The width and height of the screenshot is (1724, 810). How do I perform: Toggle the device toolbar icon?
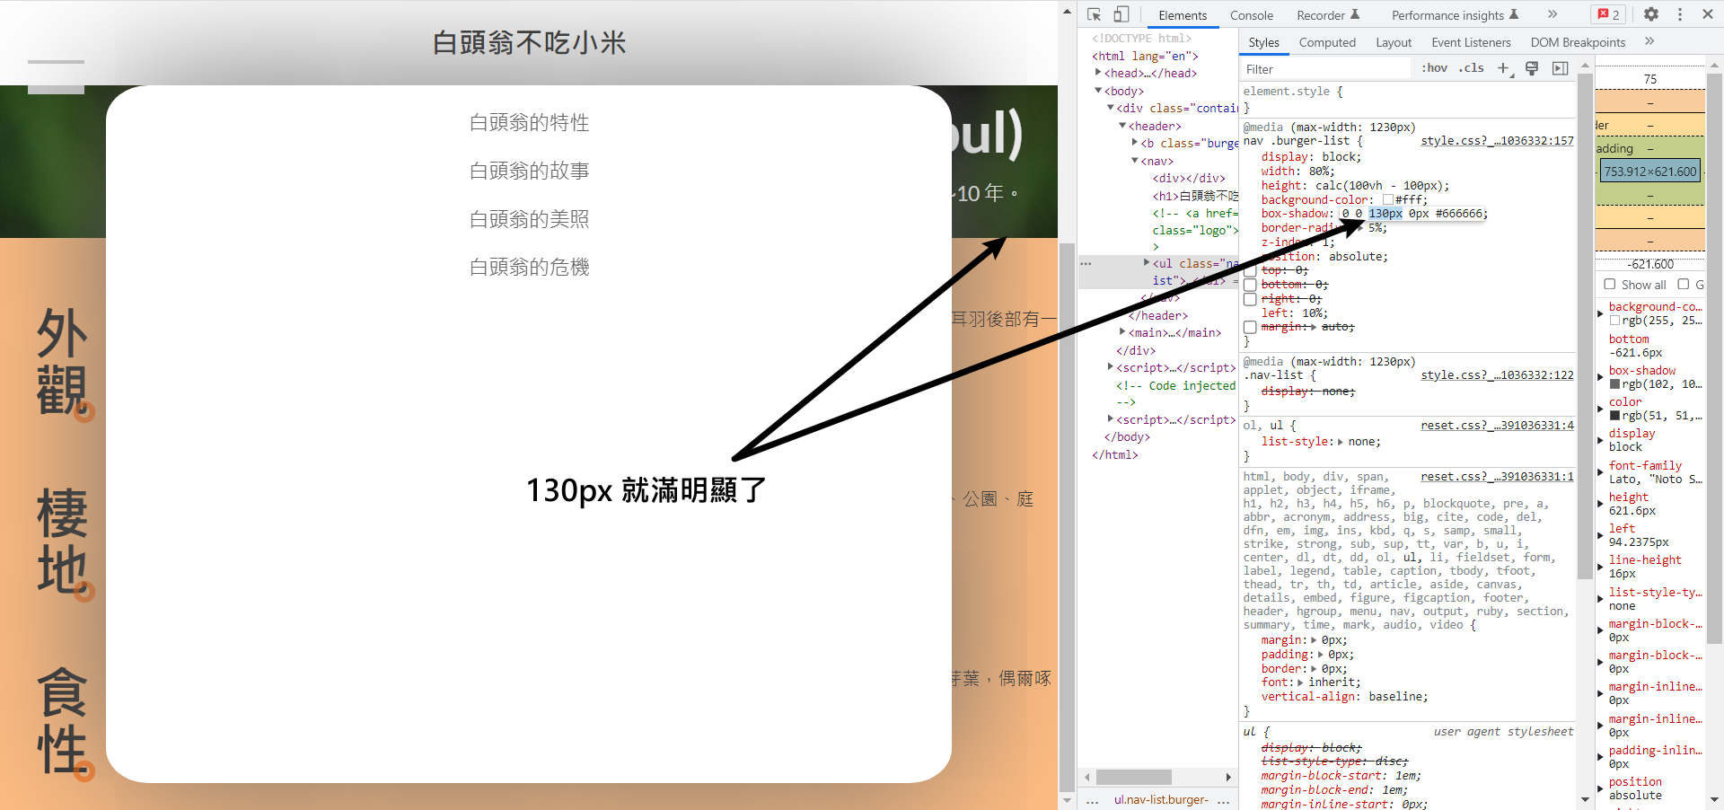point(1121,14)
